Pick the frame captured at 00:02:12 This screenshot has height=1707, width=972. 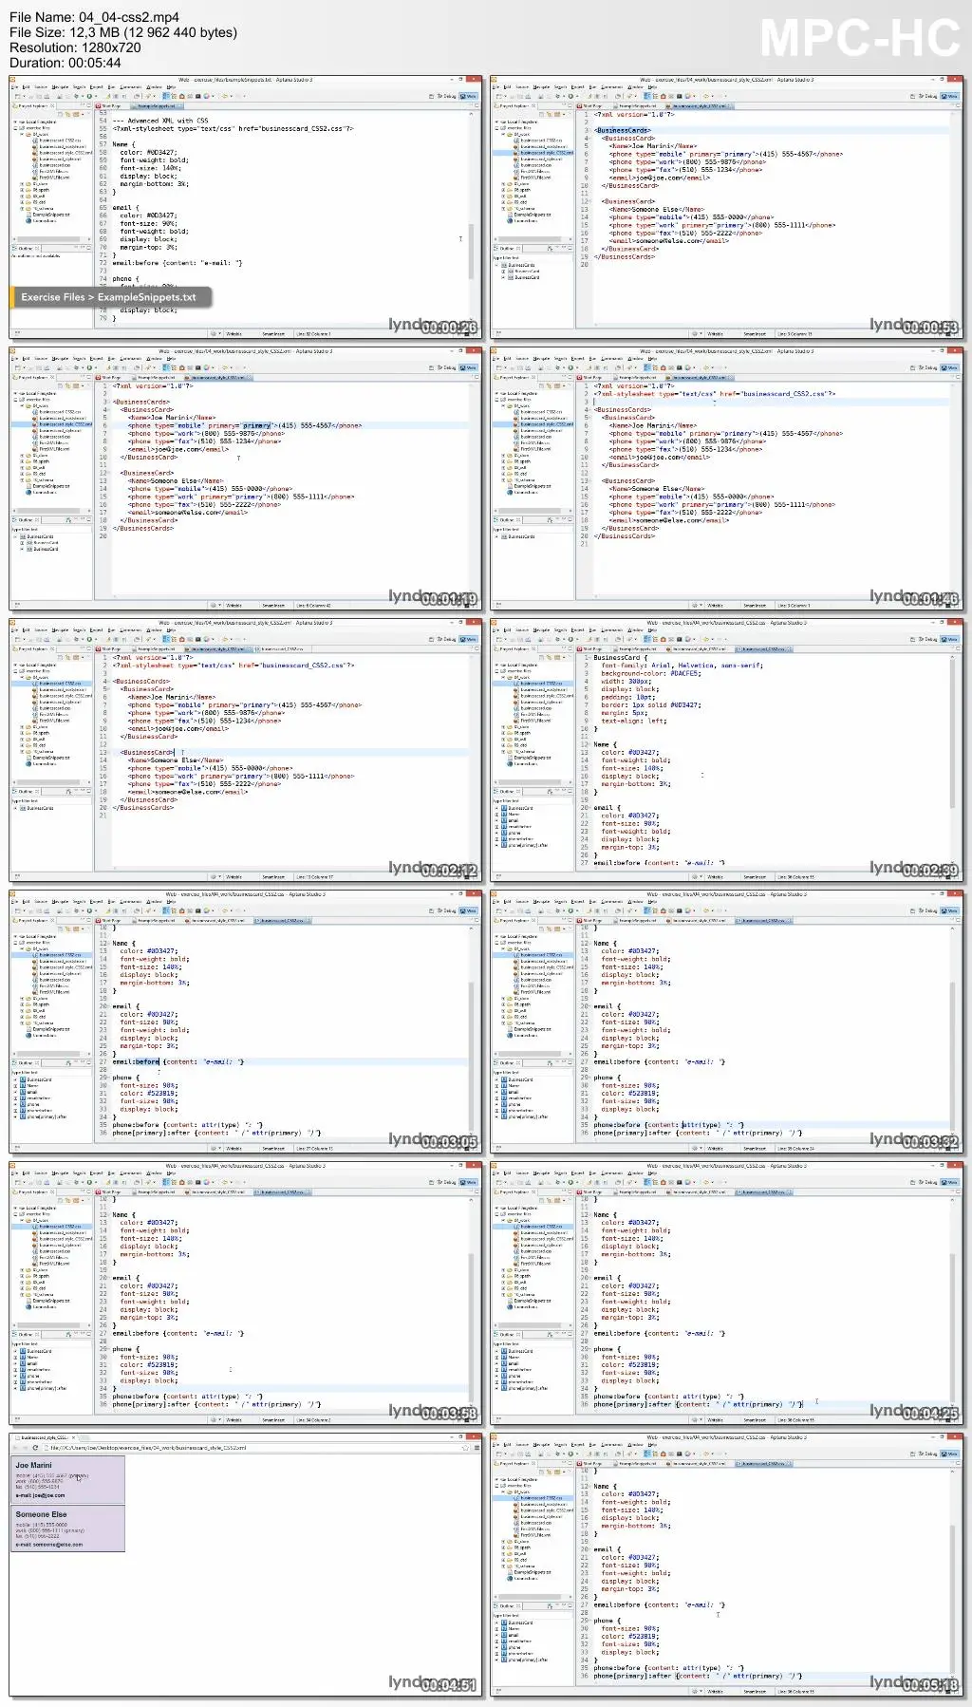tap(246, 750)
